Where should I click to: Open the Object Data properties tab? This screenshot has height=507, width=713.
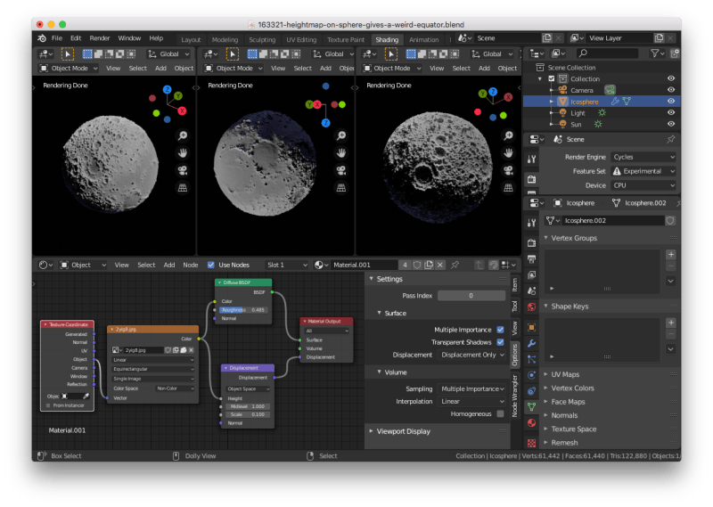532,407
